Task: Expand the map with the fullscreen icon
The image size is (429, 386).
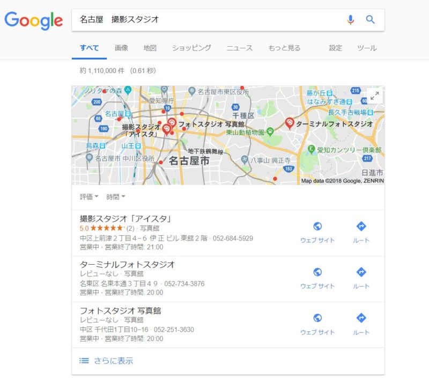Action: tap(374, 96)
